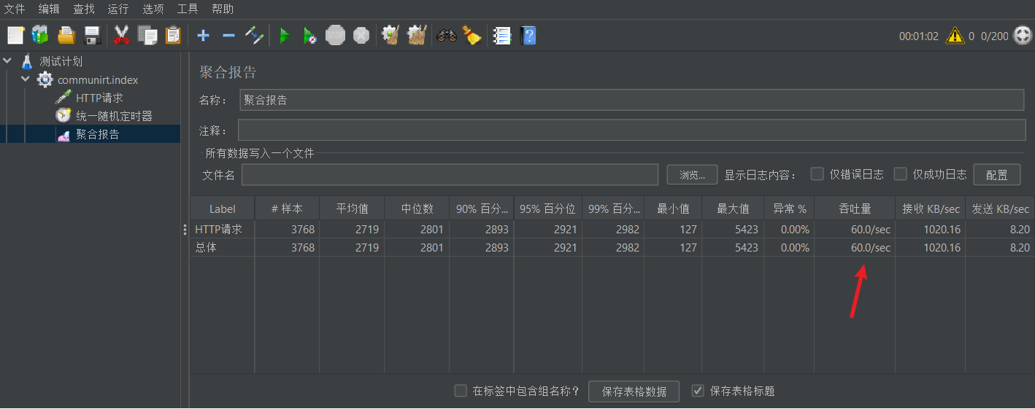Click the yellow warning log icon
This screenshot has height=409, width=1035.
click(955, 35)
